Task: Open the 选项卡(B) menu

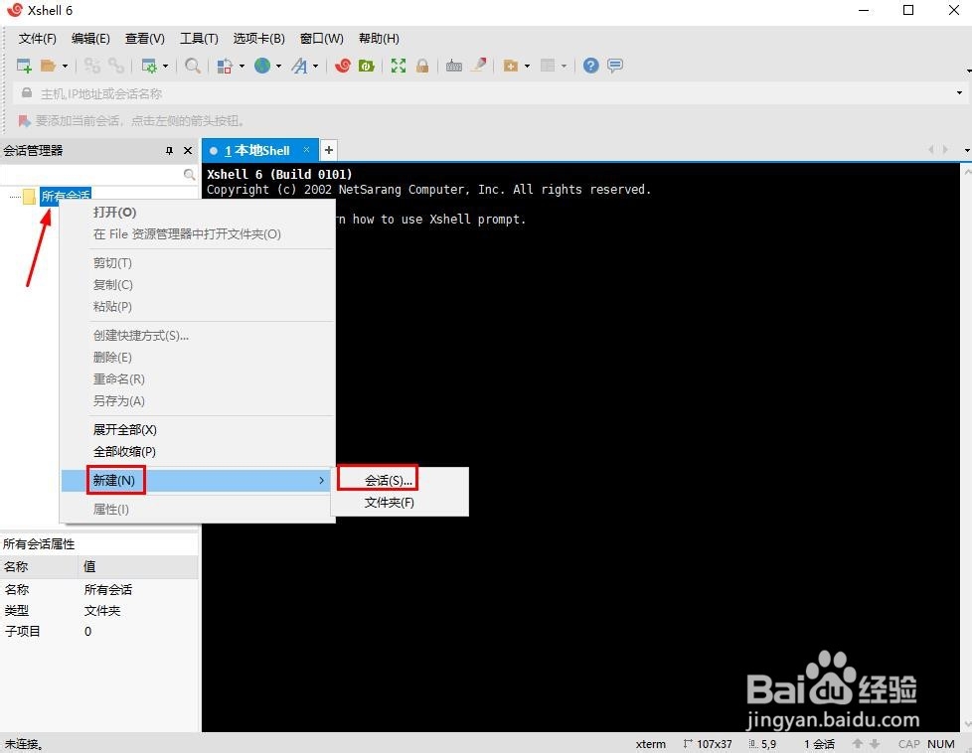Action: [x=258, y=39]
